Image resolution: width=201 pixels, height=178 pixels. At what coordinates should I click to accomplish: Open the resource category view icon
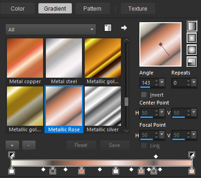pos(108,28)
